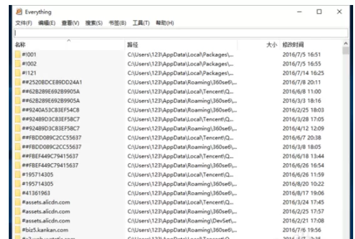
Task: Open the 工具(T) menu
Action: click(x=141, y=23)
